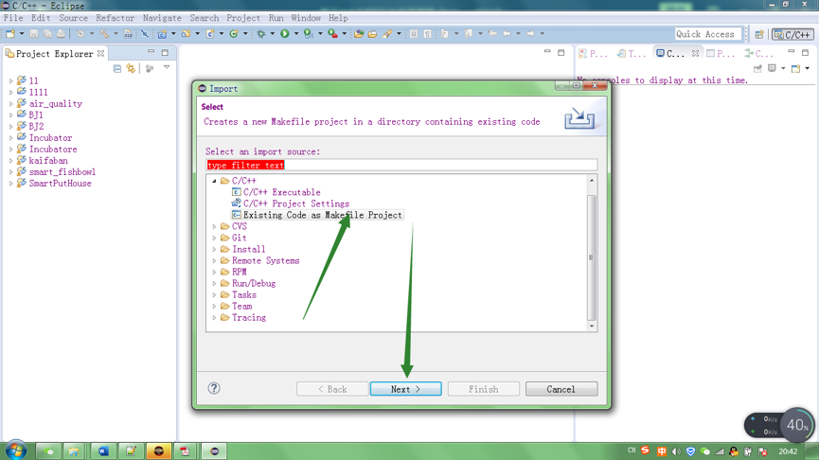The height and width of the screenshot is (460, 819).
Task: Click the Debug bug icon
Action: click(260, 34)
